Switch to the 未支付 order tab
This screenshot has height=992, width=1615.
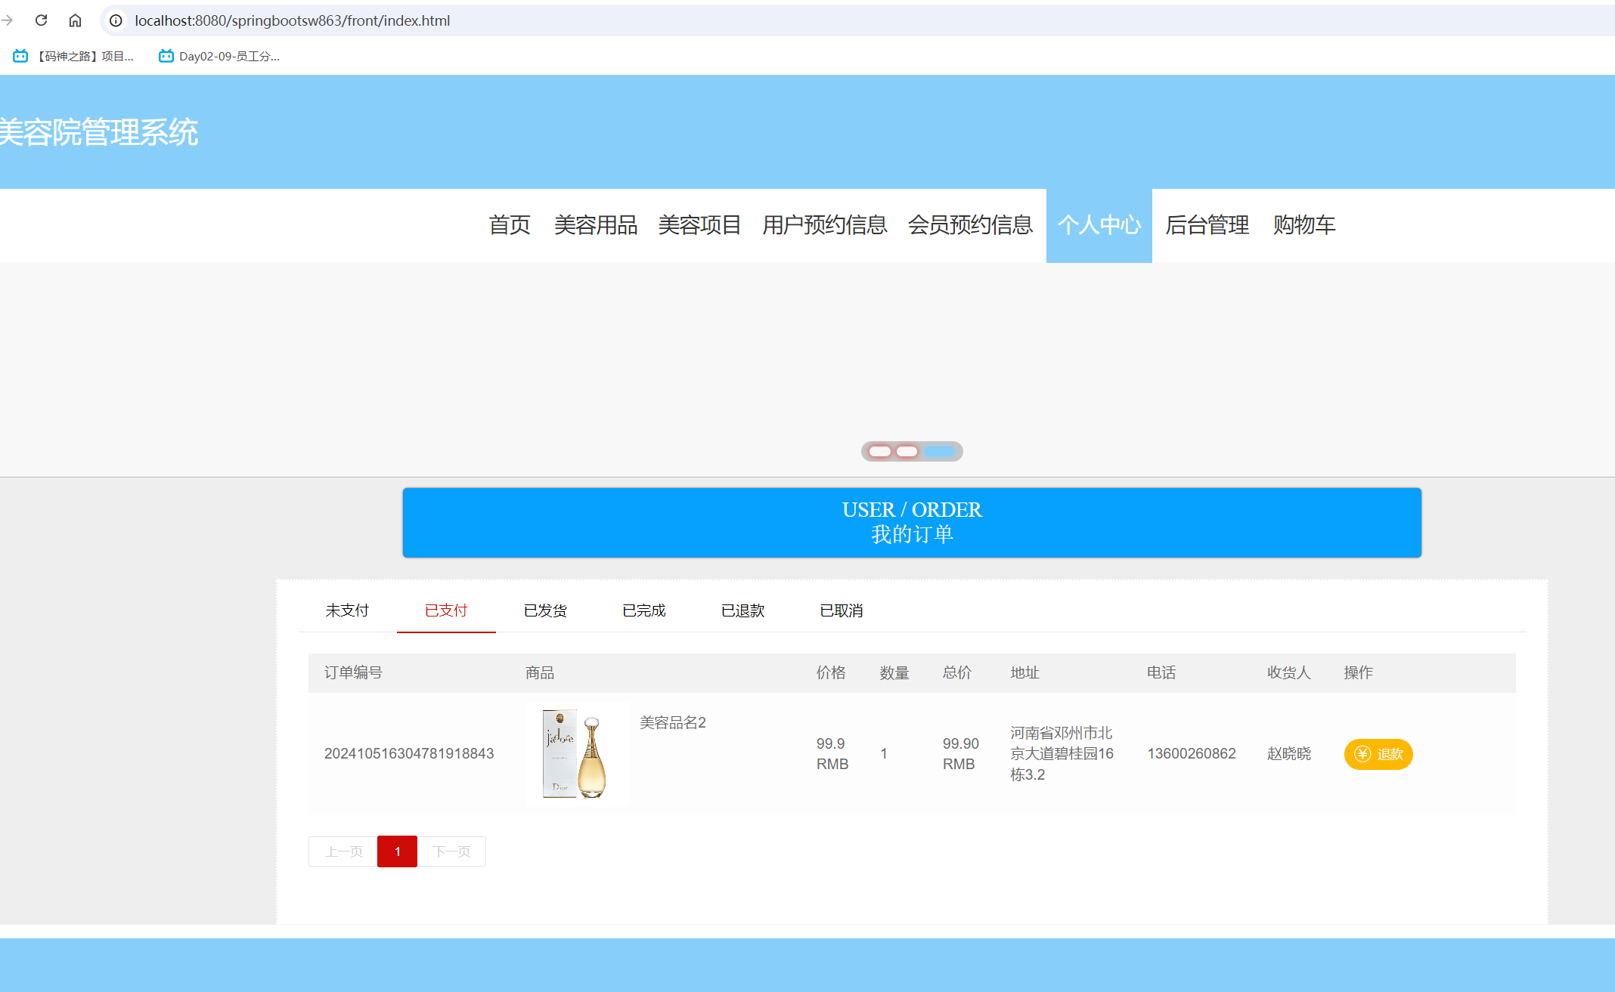click(x=347, y=610)
